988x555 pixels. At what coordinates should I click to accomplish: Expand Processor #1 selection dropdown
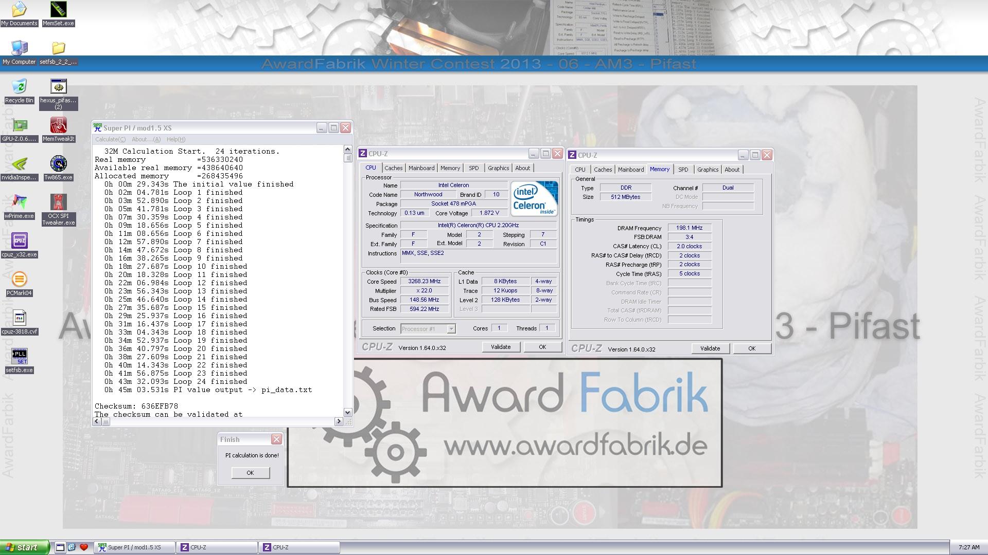pyautogui.click(x=451, y=329)
